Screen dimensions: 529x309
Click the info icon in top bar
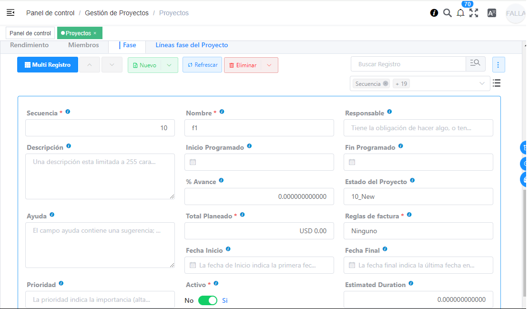[434, 13]
